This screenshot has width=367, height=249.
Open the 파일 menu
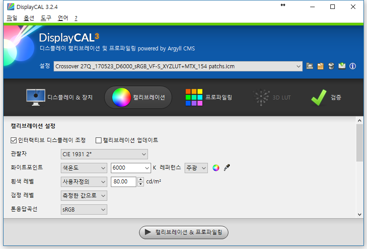(12, 18)
